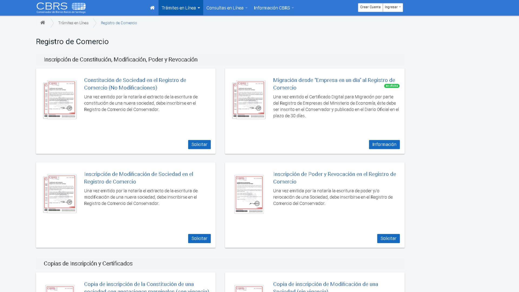Click the Modificación de Sociedad document thumbnail

pyautogui.click(x=60, y=194)
